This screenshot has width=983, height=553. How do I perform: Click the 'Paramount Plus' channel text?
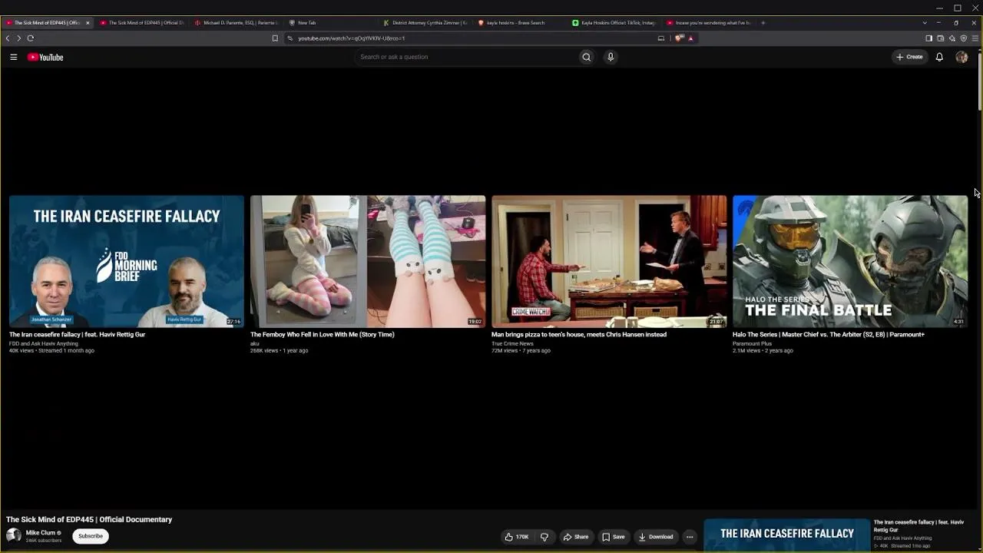(752, 343)
